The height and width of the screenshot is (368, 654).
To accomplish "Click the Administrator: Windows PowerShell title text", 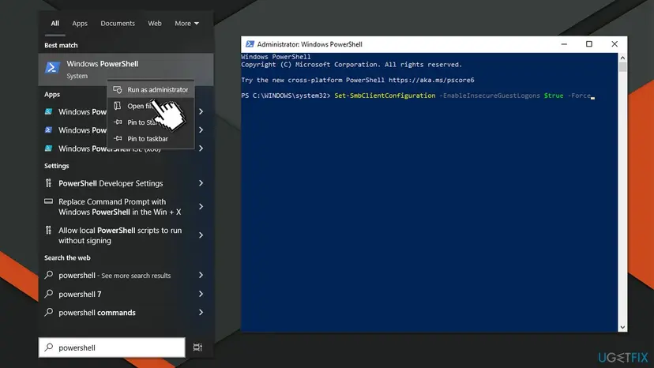I will point(310,44).
